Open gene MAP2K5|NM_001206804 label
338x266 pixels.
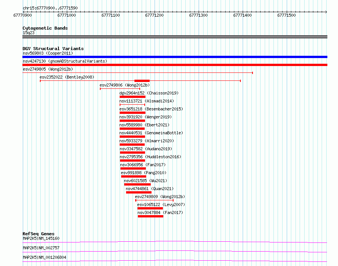click(x=44, y=257)
